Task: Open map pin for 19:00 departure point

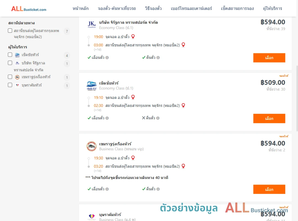Action: coord(133,36)
